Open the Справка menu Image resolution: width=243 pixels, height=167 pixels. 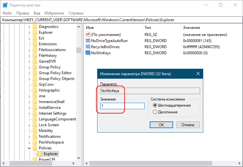pos(76,13)
